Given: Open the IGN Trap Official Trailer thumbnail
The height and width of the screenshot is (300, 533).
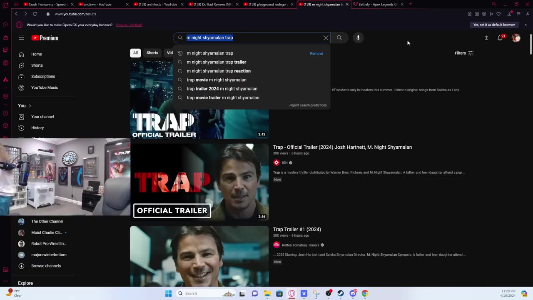Looking at the screenshot, I should click(x=199, y=182).
